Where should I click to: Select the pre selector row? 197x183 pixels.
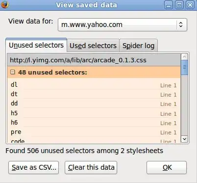94,132
